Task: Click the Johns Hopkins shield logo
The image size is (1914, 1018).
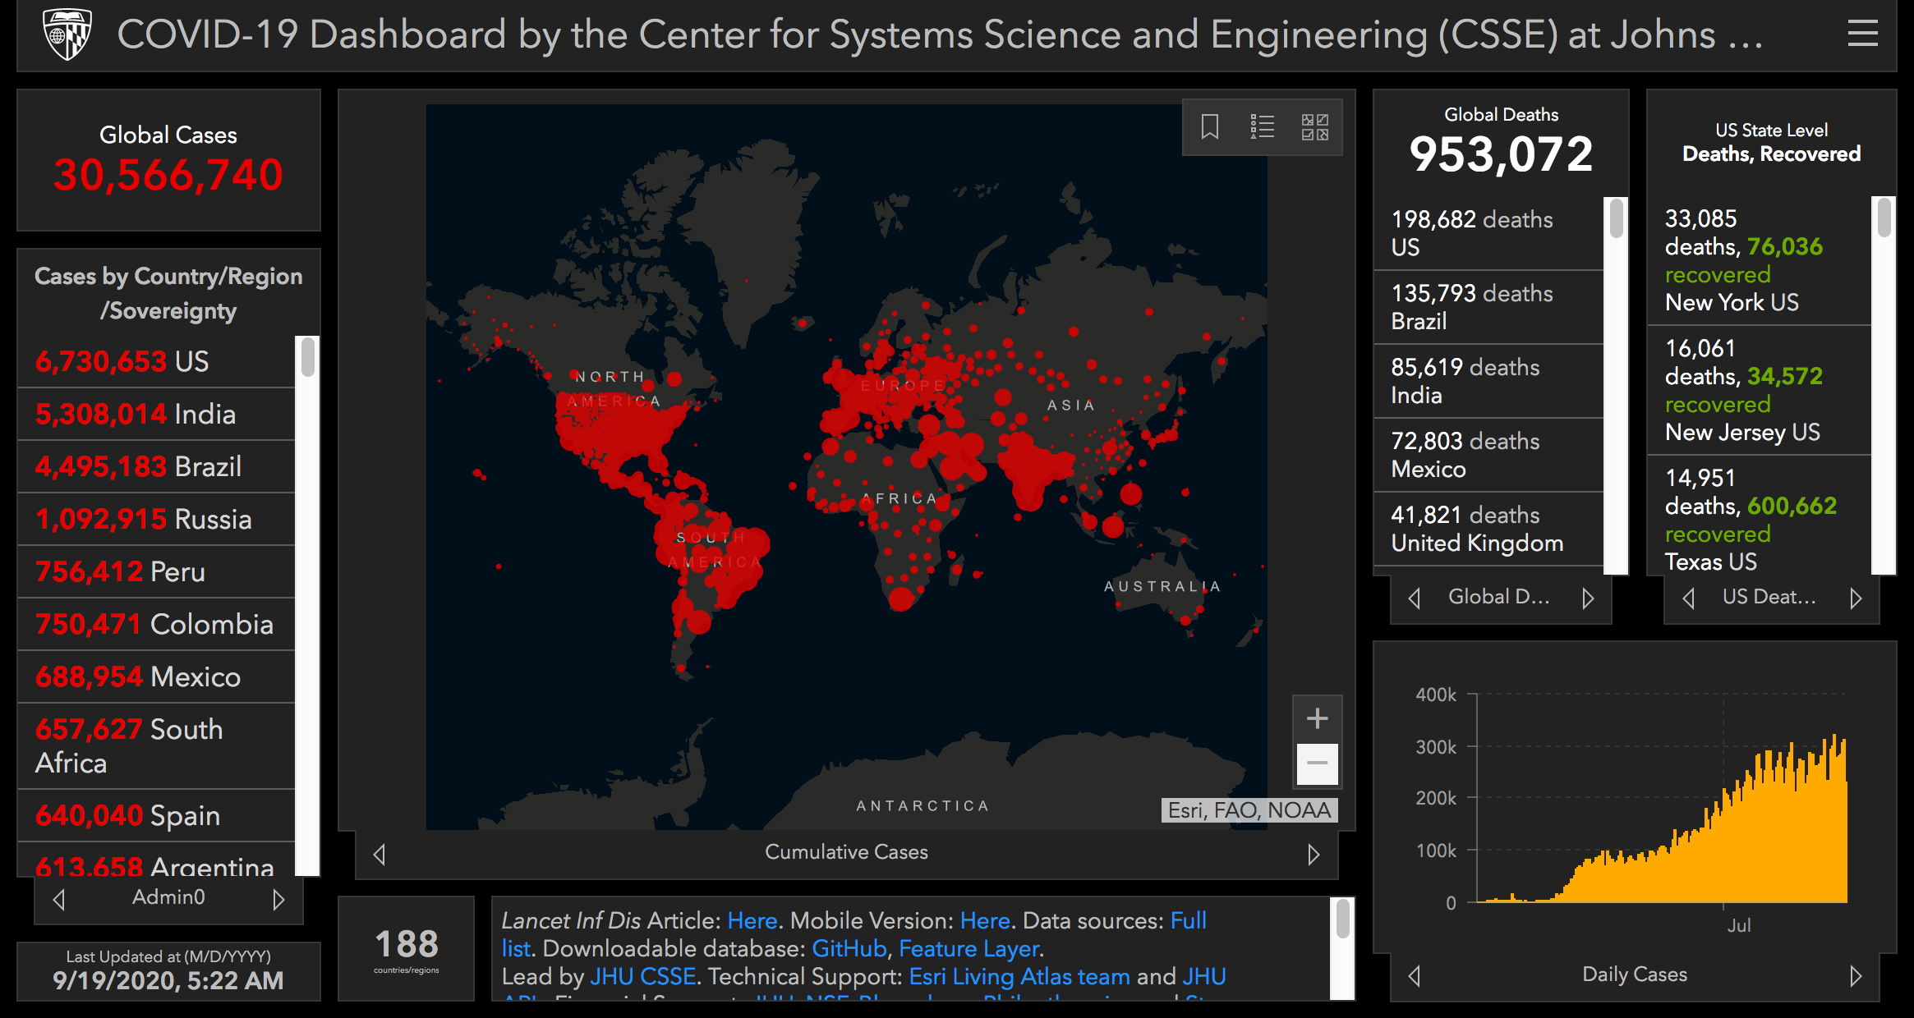Action: click(67, 34)
